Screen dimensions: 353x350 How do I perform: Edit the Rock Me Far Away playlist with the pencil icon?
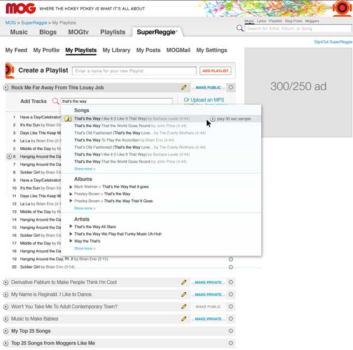pos(184,87)
